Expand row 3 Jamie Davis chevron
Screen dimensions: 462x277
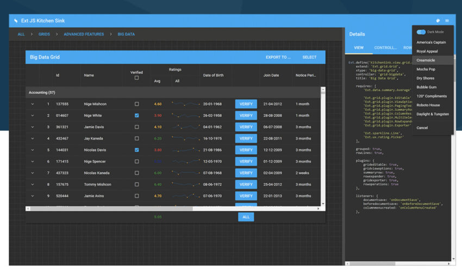(33, 127)
